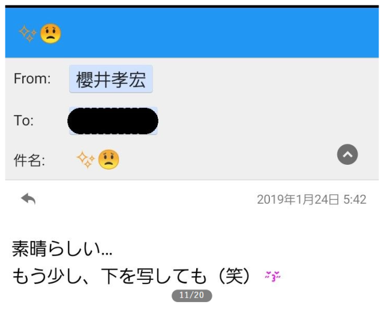Open the blacked-out recipient chip
Screen dimensions: 384x314
[x=113, y=121]
